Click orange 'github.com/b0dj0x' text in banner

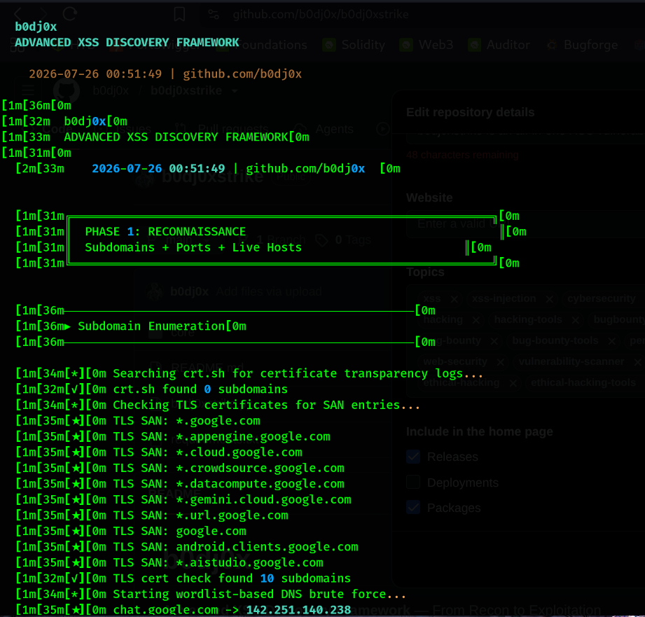[242, 74]
